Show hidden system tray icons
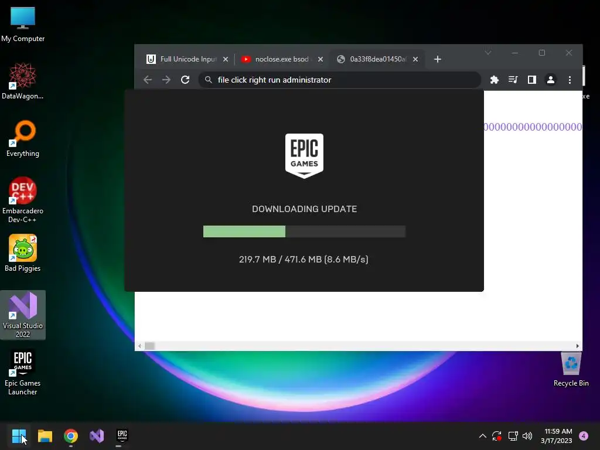Viewport: 600px width, 450px height. 483,436
